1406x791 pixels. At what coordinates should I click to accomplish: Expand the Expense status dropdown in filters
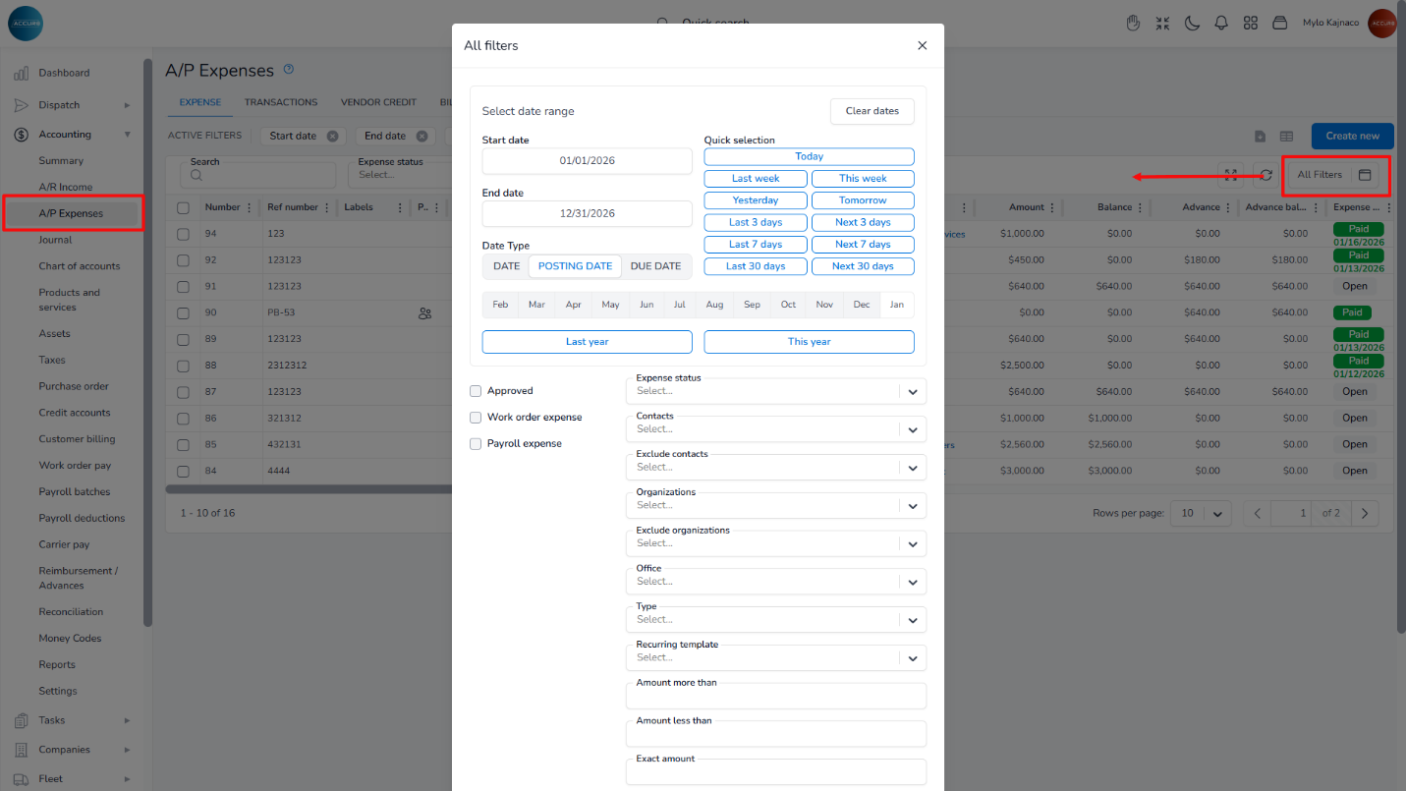click(912, 391)
